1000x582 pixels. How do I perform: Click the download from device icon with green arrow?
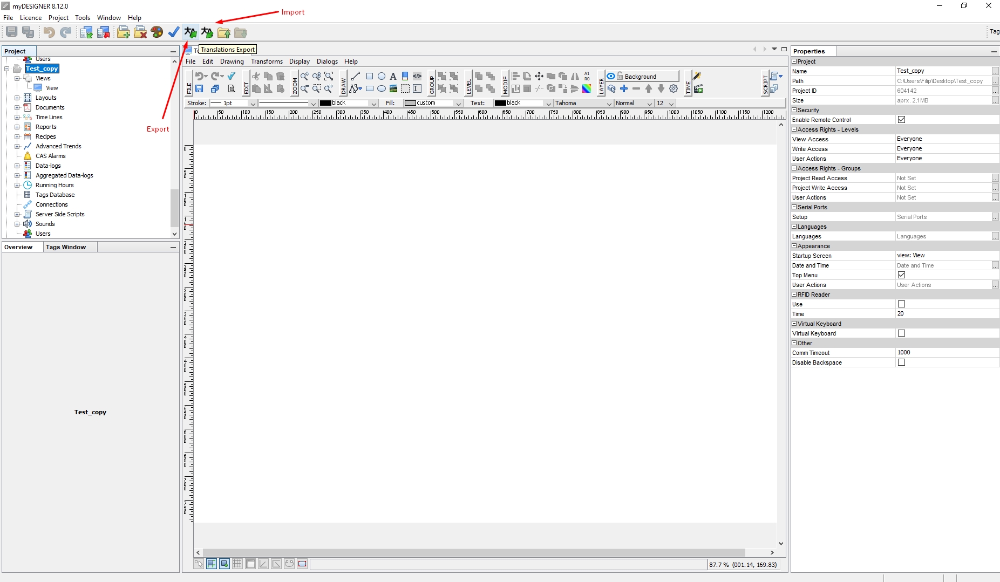[x=86, y=32]
